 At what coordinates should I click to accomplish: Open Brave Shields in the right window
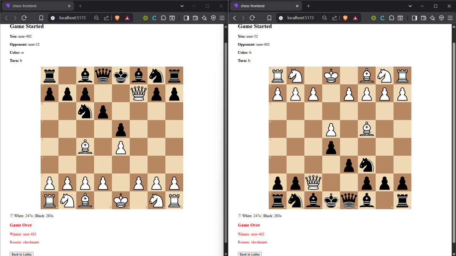[x=345, y=18]
